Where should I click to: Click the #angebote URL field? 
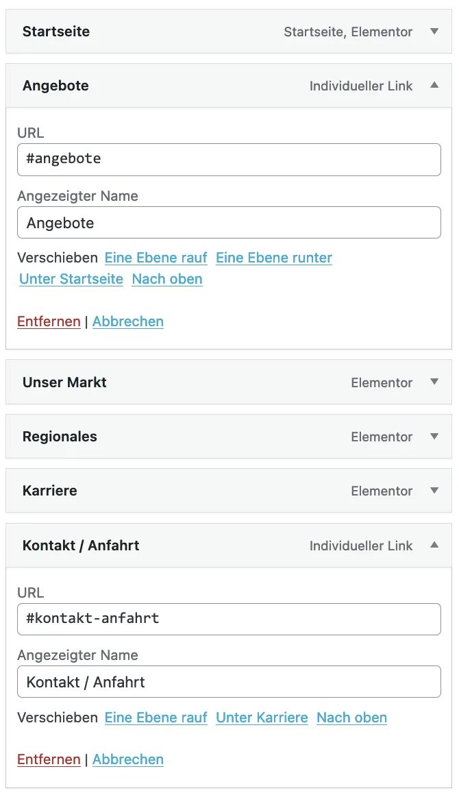point(229,160)
